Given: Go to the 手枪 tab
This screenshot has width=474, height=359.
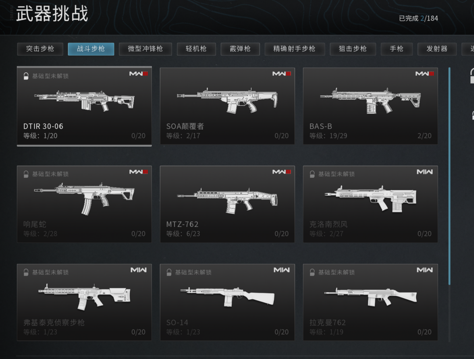Looking at the screenshot, I should click(x=397, y=49).
